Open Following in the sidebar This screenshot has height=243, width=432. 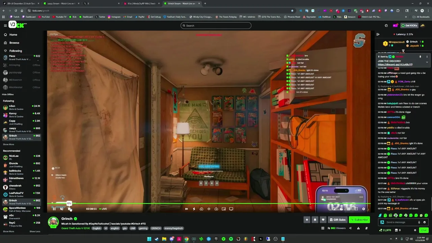[16, 51]
